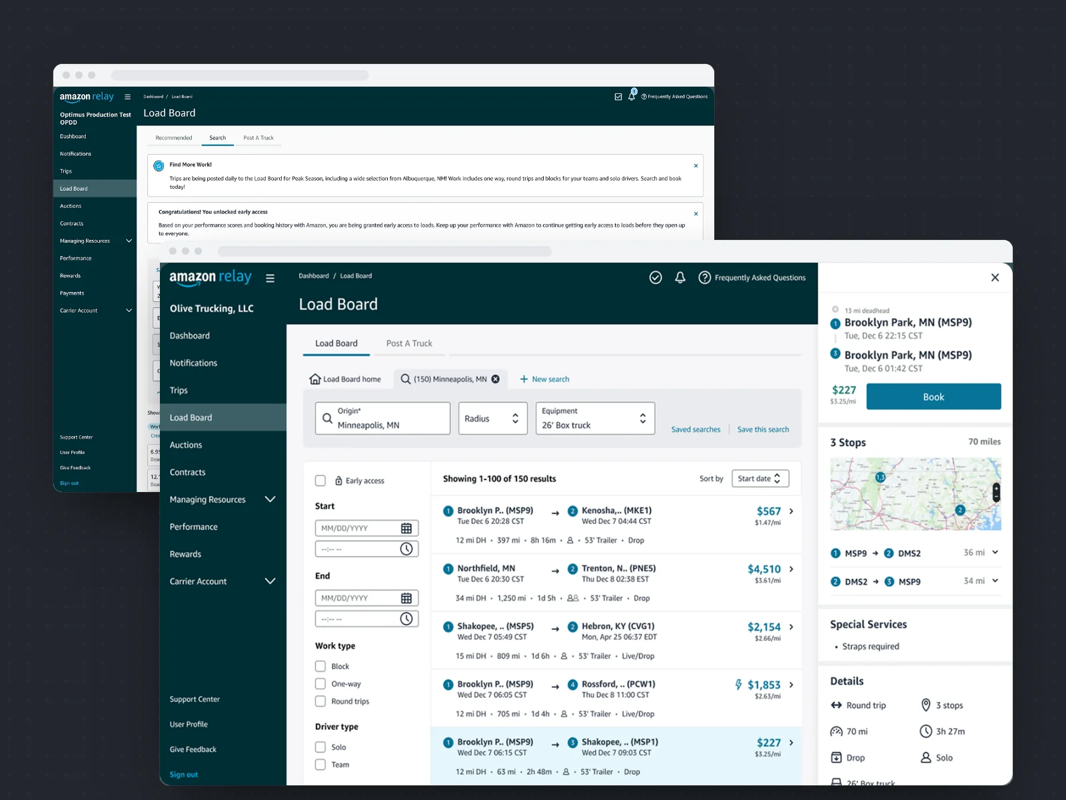This screenshot has height=800, width=1066.
Task: Click the plus icon for New search
Action: (x=524, y=379)
